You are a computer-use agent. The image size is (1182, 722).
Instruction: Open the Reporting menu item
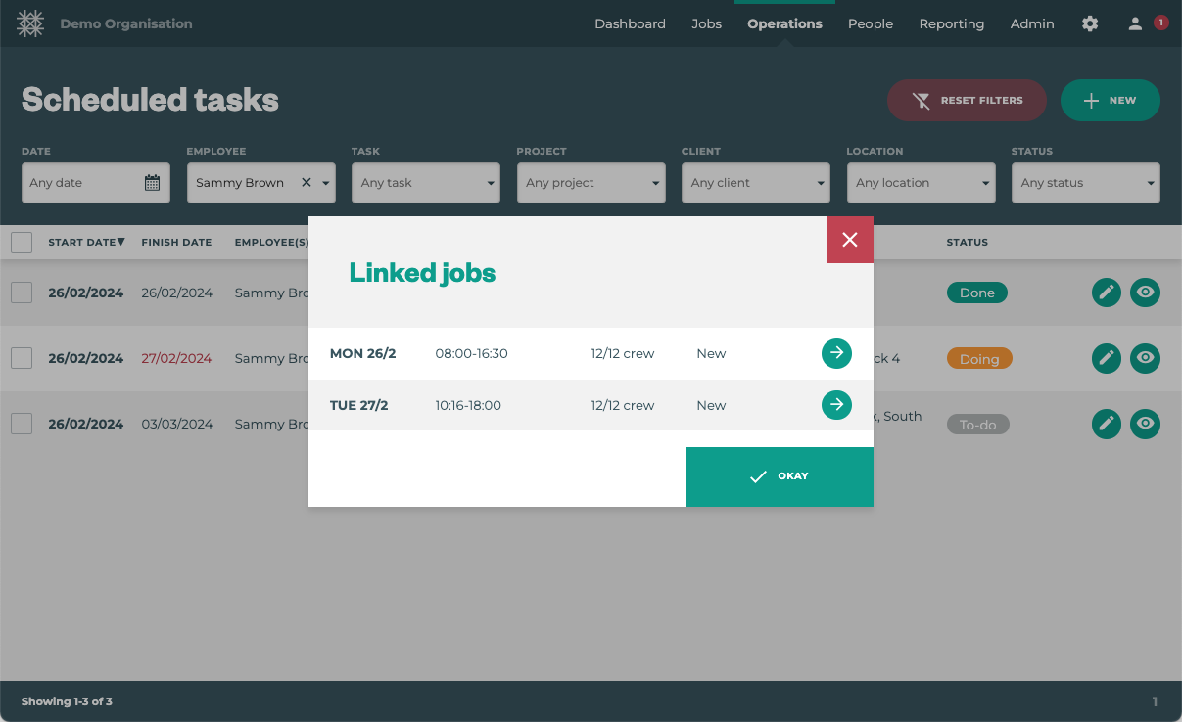coord(951,23)
